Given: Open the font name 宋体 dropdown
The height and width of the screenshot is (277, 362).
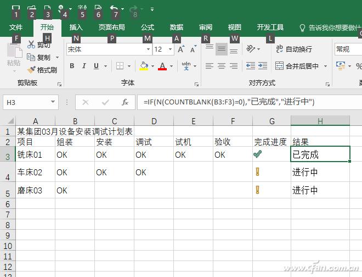Looking at the screenshot, I should 148,49.
